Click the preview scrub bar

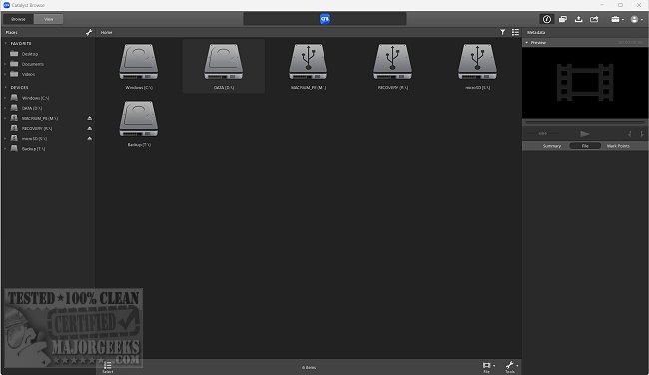(585, 123)
